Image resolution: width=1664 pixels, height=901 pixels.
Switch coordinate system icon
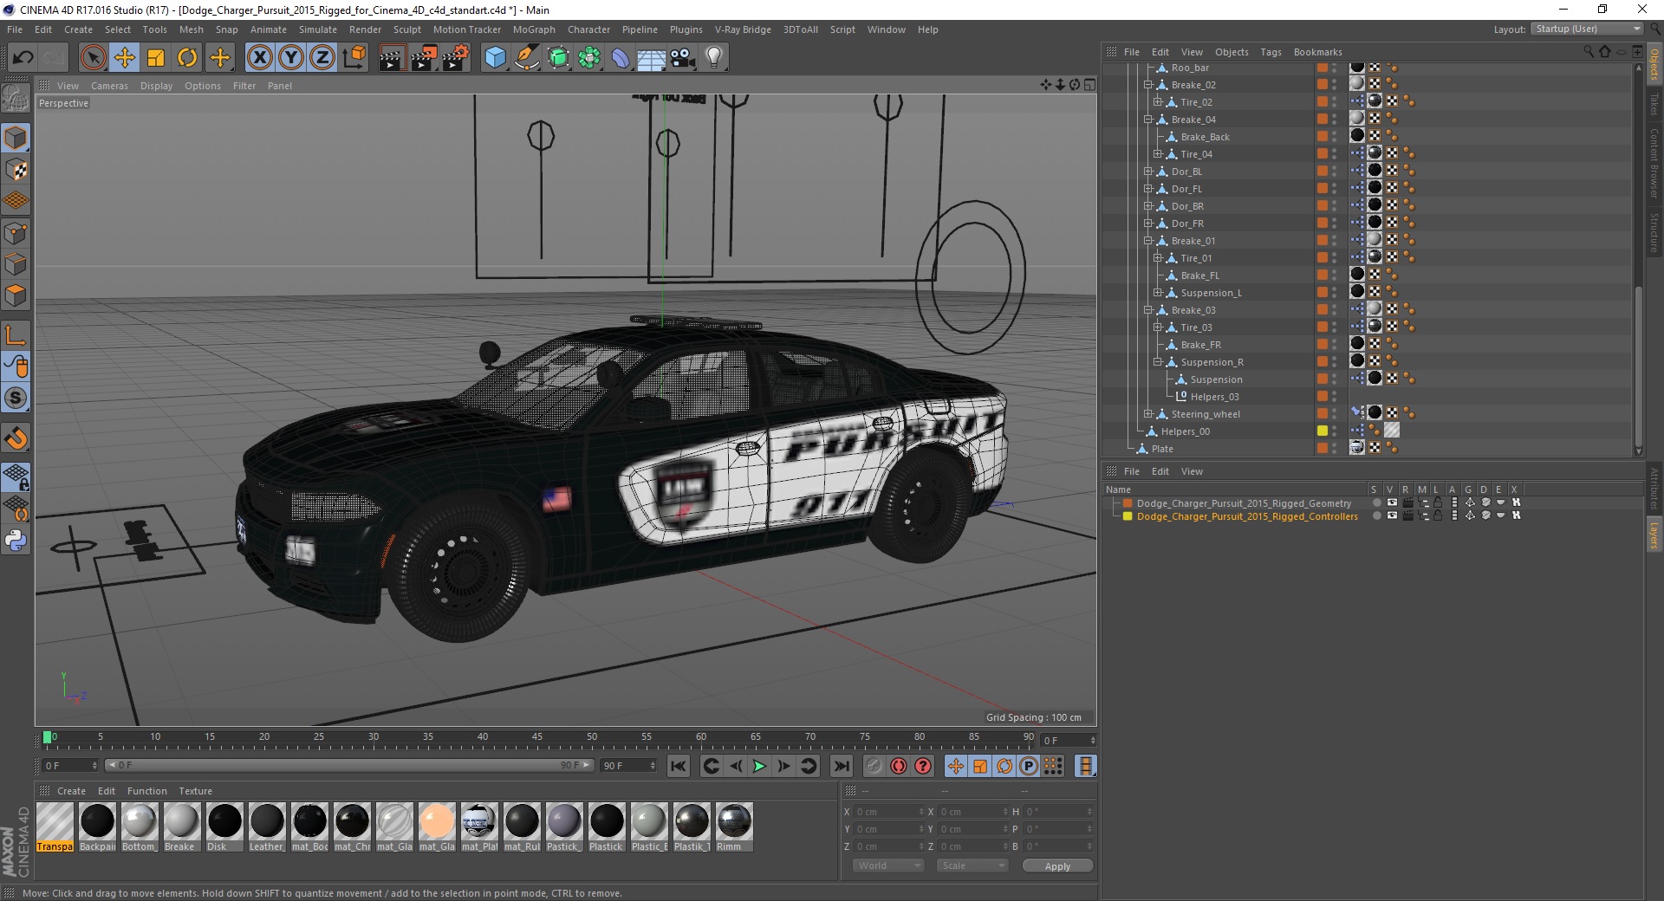click(354, 58)
